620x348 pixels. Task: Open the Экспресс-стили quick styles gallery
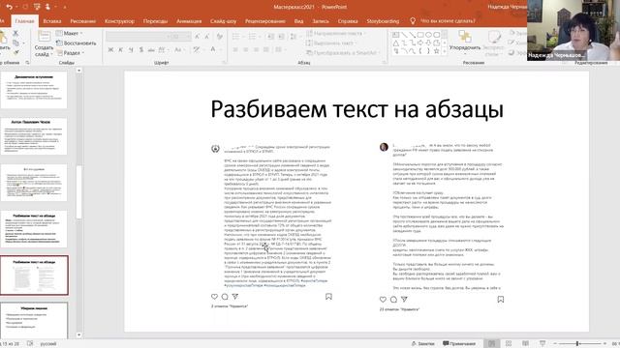point(493,43)
